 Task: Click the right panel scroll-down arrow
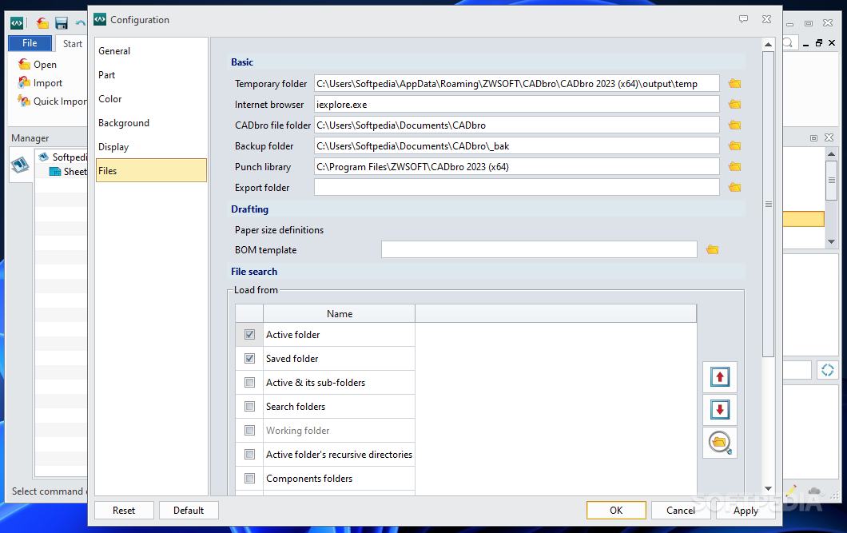point(831,242)
